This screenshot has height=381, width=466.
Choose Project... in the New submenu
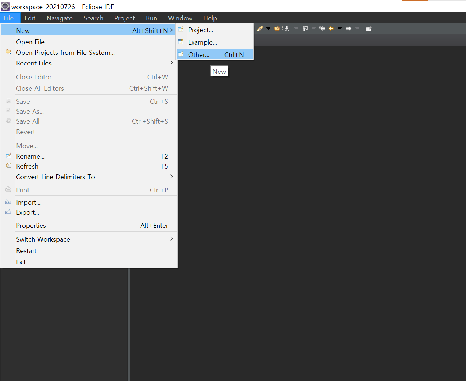pos(215,30)
